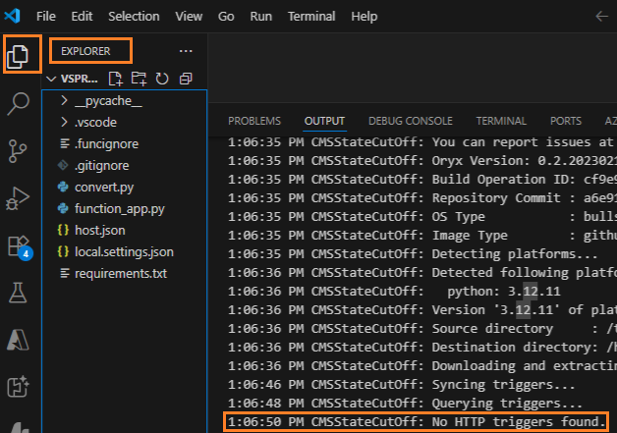Screen dimensions: 617x433
Task: Open the sparkle activity bar icon below Azure
Action: click(x=18, y=386)
